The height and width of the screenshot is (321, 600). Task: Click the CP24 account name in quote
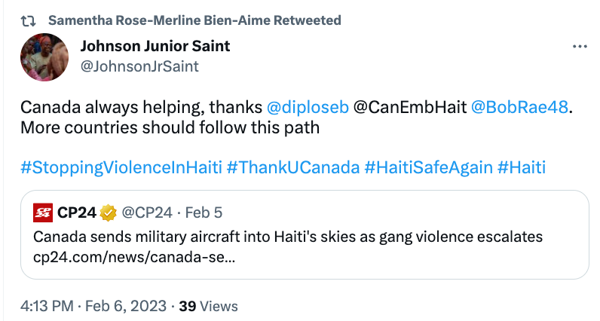pos(77,213)
